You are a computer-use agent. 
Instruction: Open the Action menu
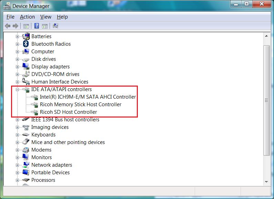(x=27, y=17)
